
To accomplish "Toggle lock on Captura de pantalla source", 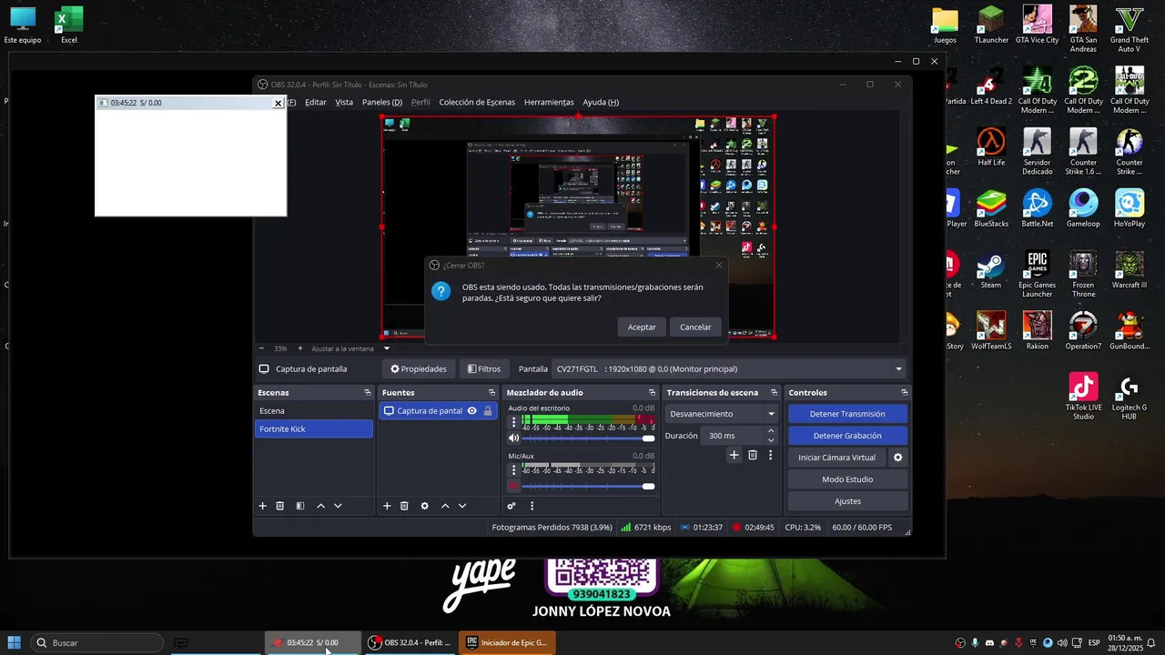I will tap(488, 411).
